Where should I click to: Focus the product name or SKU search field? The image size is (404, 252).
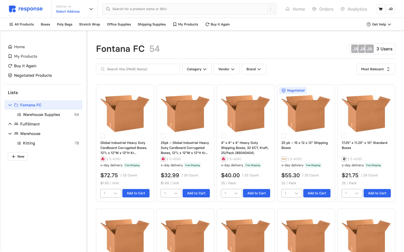(x=189, y=9)
